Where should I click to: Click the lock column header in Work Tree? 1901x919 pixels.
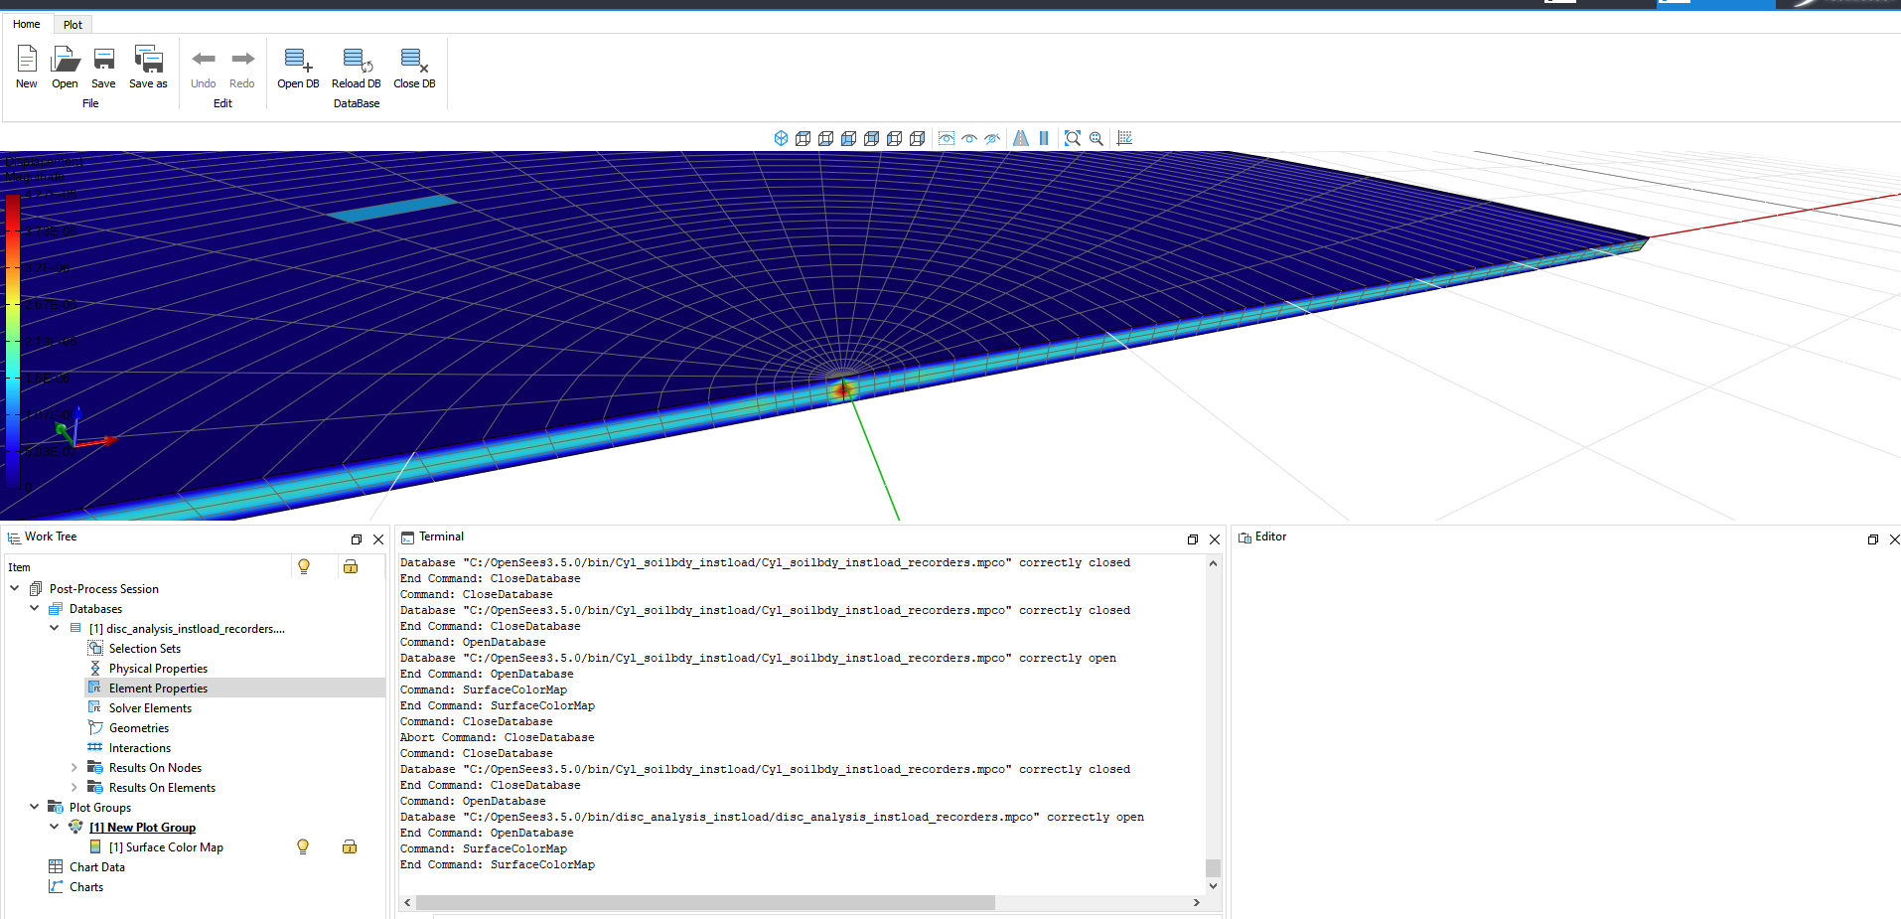pos(351,566)
